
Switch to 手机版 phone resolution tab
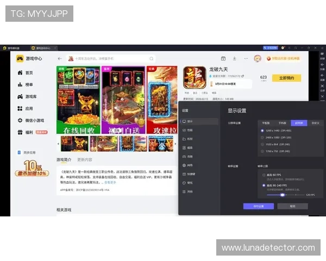point(283,123)
